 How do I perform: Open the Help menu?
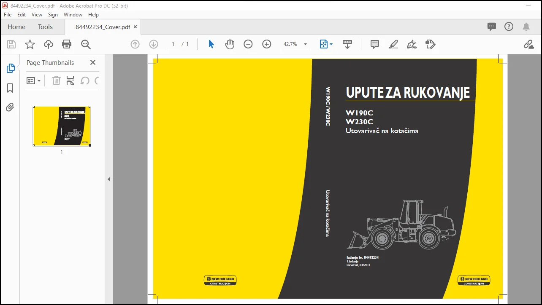(x=93, y=14)
